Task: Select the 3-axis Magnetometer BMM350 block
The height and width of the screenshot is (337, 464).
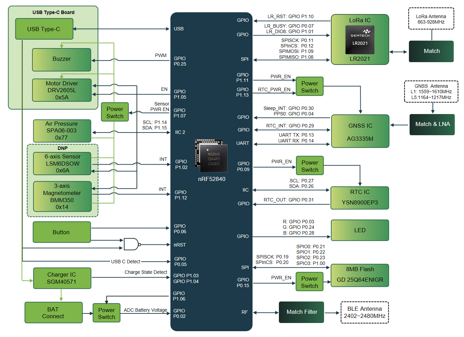Action: 62,196
